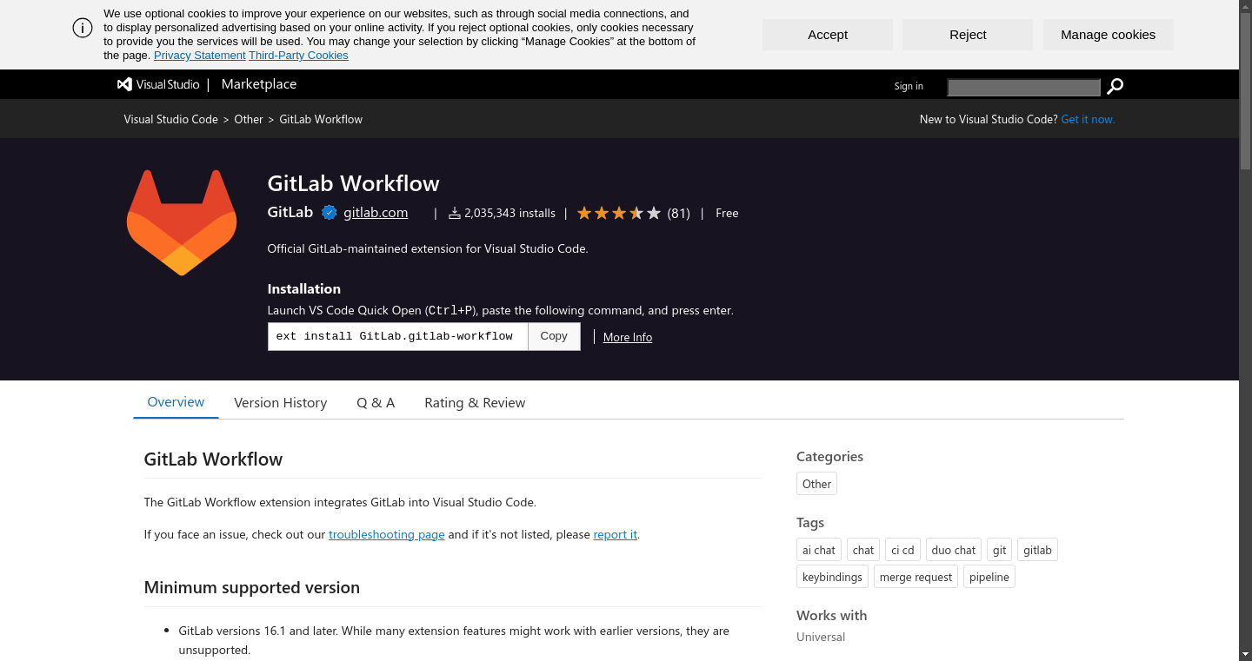Switch to the Version History tab
The image size is (1252, 661).
click(x=281, y=403)
